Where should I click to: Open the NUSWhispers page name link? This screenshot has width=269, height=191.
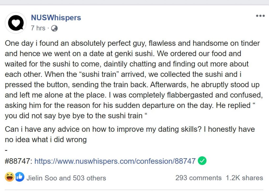click(x=56, y=18)
